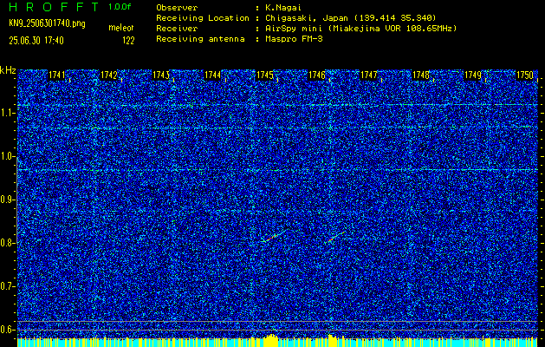The height and width of the screenshot is (347, 545).
Task: Click the yellow power peak below 1746
Action: tap(332, 340)
